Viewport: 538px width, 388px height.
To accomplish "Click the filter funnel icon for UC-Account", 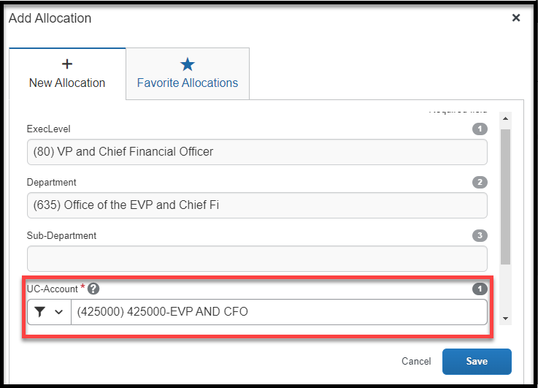I will 40,312.
